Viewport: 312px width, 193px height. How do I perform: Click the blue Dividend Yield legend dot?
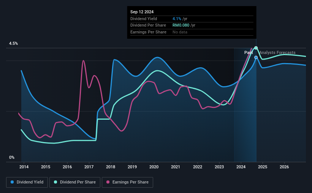12,182
